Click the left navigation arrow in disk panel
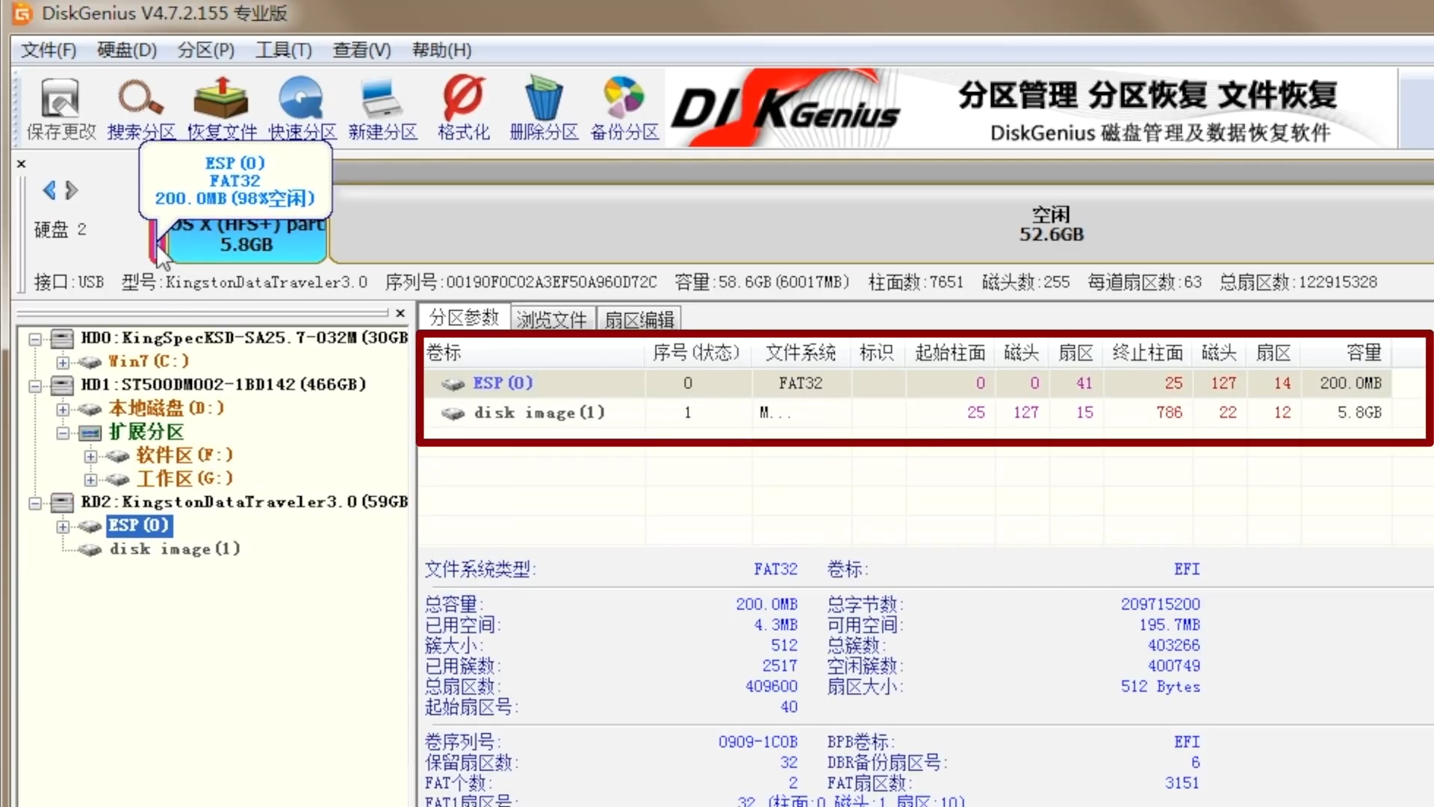The image size is (1434, 807). pyautogui.click(x=48, y=191)
